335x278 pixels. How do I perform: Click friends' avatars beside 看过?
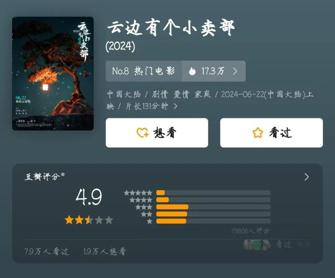point(257,245)
